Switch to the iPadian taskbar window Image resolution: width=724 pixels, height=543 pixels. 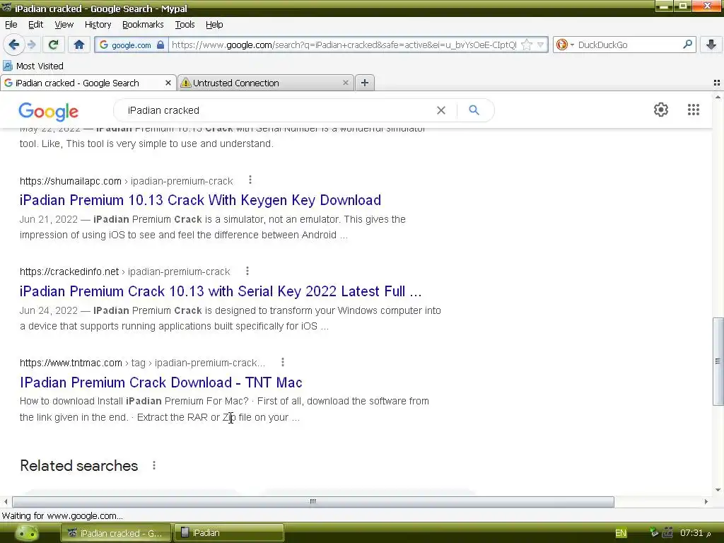pos(228,533)
